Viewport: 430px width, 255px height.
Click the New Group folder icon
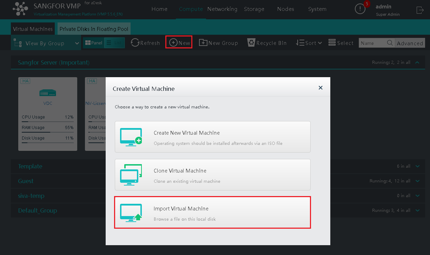(203, 43)
